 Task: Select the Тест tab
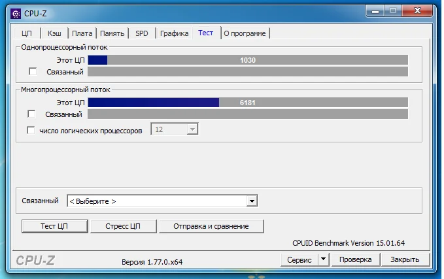coord(206,33)
